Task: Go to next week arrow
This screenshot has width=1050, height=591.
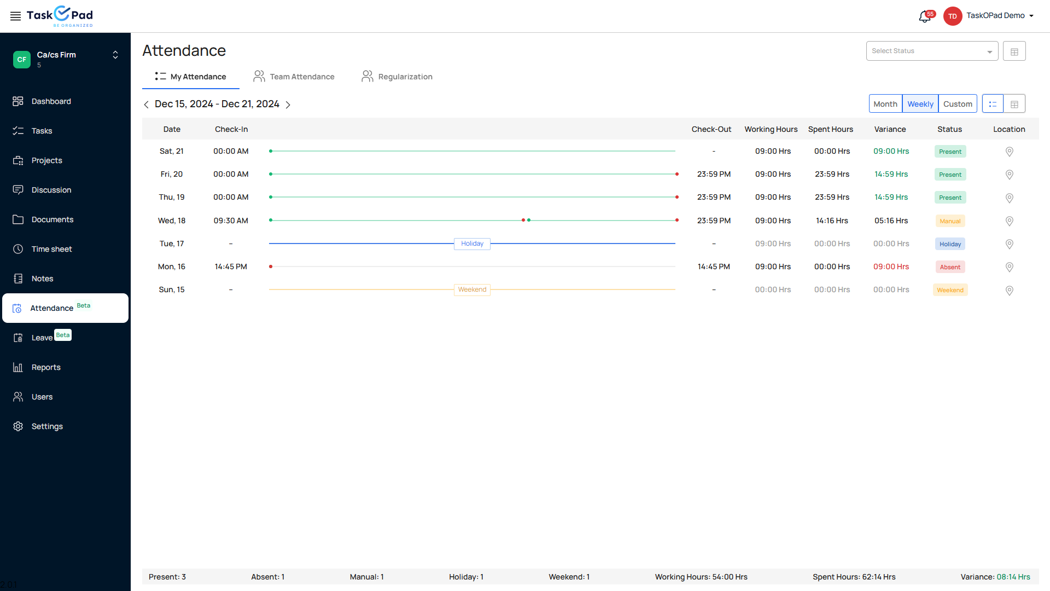Action: click(288, 105)
